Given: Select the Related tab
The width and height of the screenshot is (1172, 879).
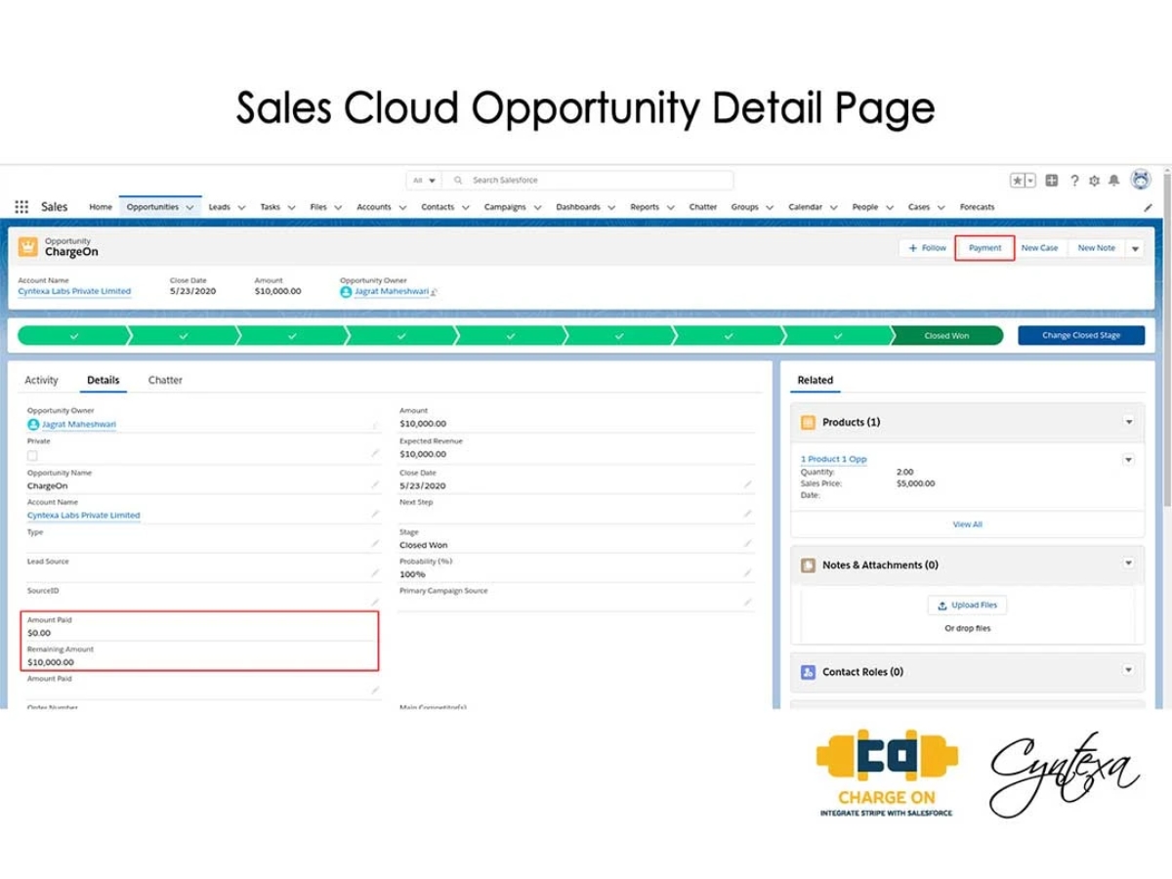Looking at the screenshot, I should pos(816,380).
